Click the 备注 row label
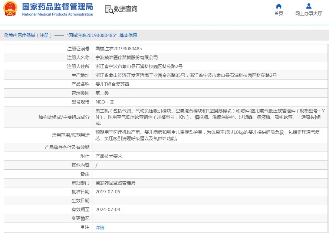The height and width of the screenshot is (234, 329). (x=85, y=174)
